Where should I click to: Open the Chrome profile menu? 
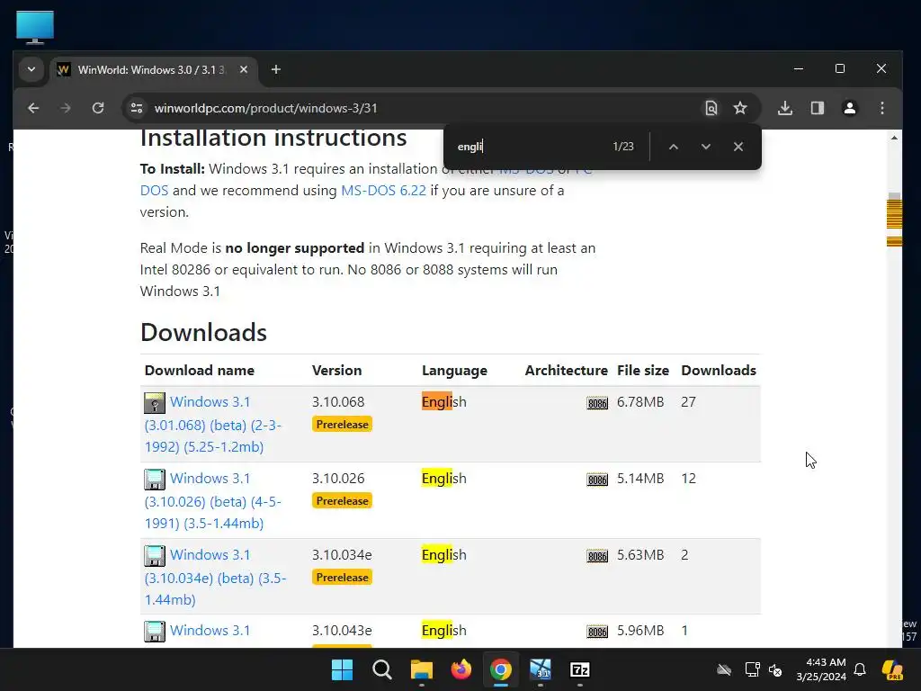pos(849,108)
